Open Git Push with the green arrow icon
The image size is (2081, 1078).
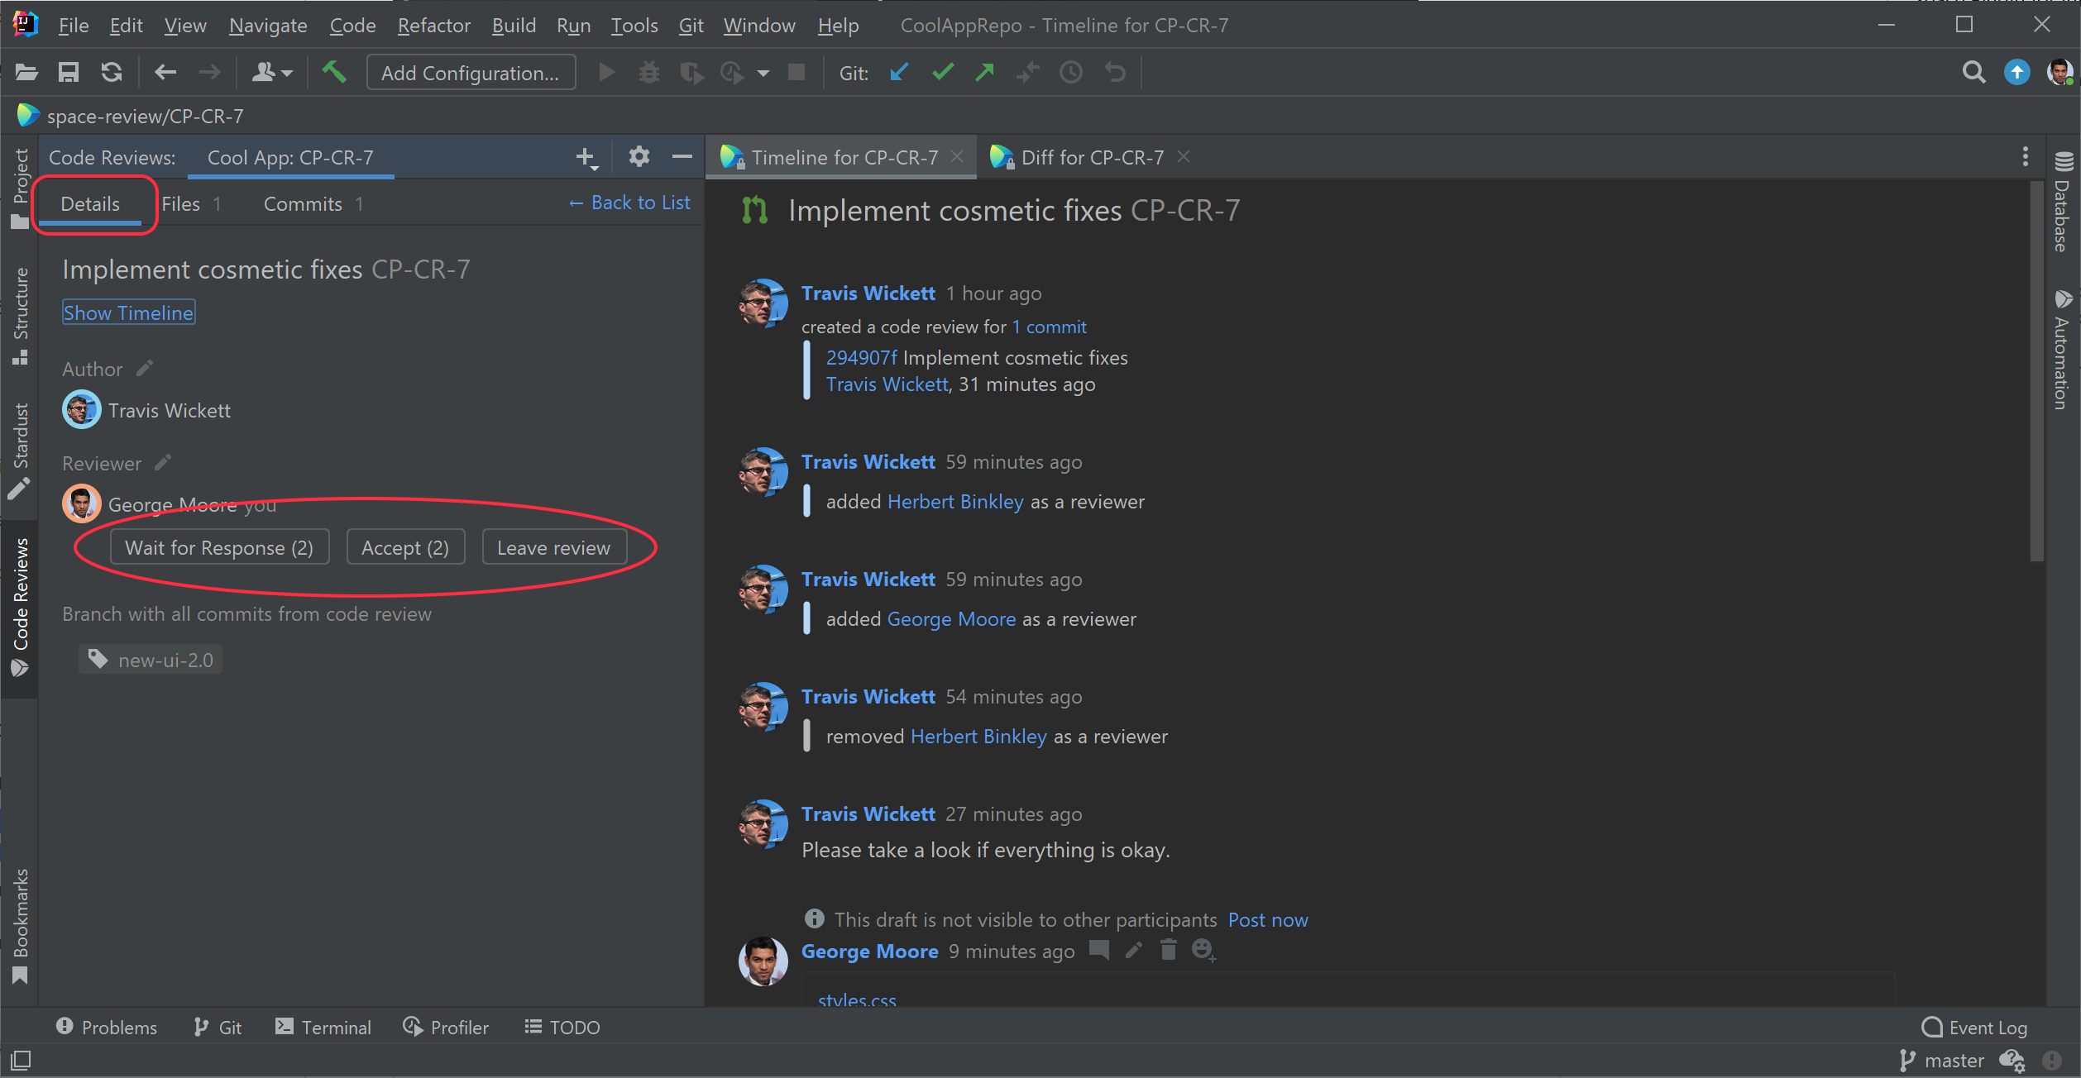tap(984, 72)
